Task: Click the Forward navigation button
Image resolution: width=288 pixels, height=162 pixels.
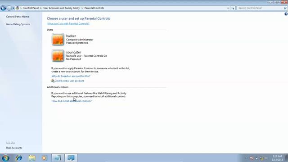Action: pos(9,8)
